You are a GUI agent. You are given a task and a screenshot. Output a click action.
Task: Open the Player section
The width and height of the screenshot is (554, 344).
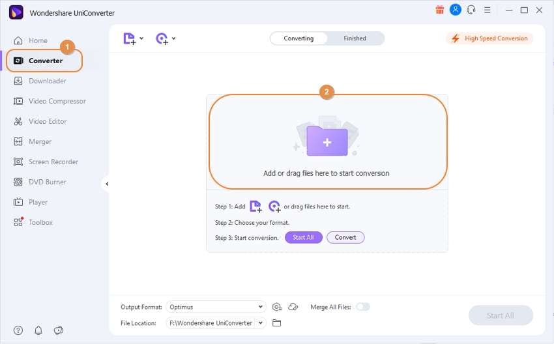point(31,202)
